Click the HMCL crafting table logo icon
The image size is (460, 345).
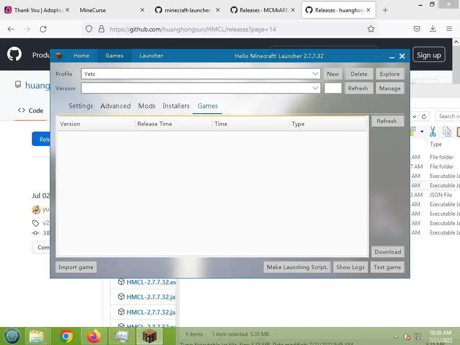click(58, 56)
